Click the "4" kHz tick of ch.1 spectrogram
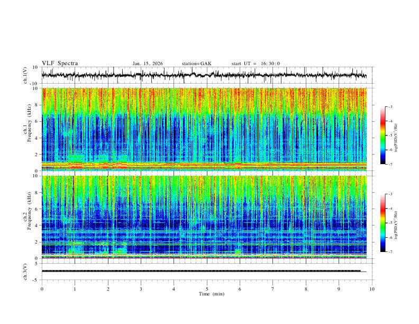Viewport: 419px width, 324px height. click(37, 138)
